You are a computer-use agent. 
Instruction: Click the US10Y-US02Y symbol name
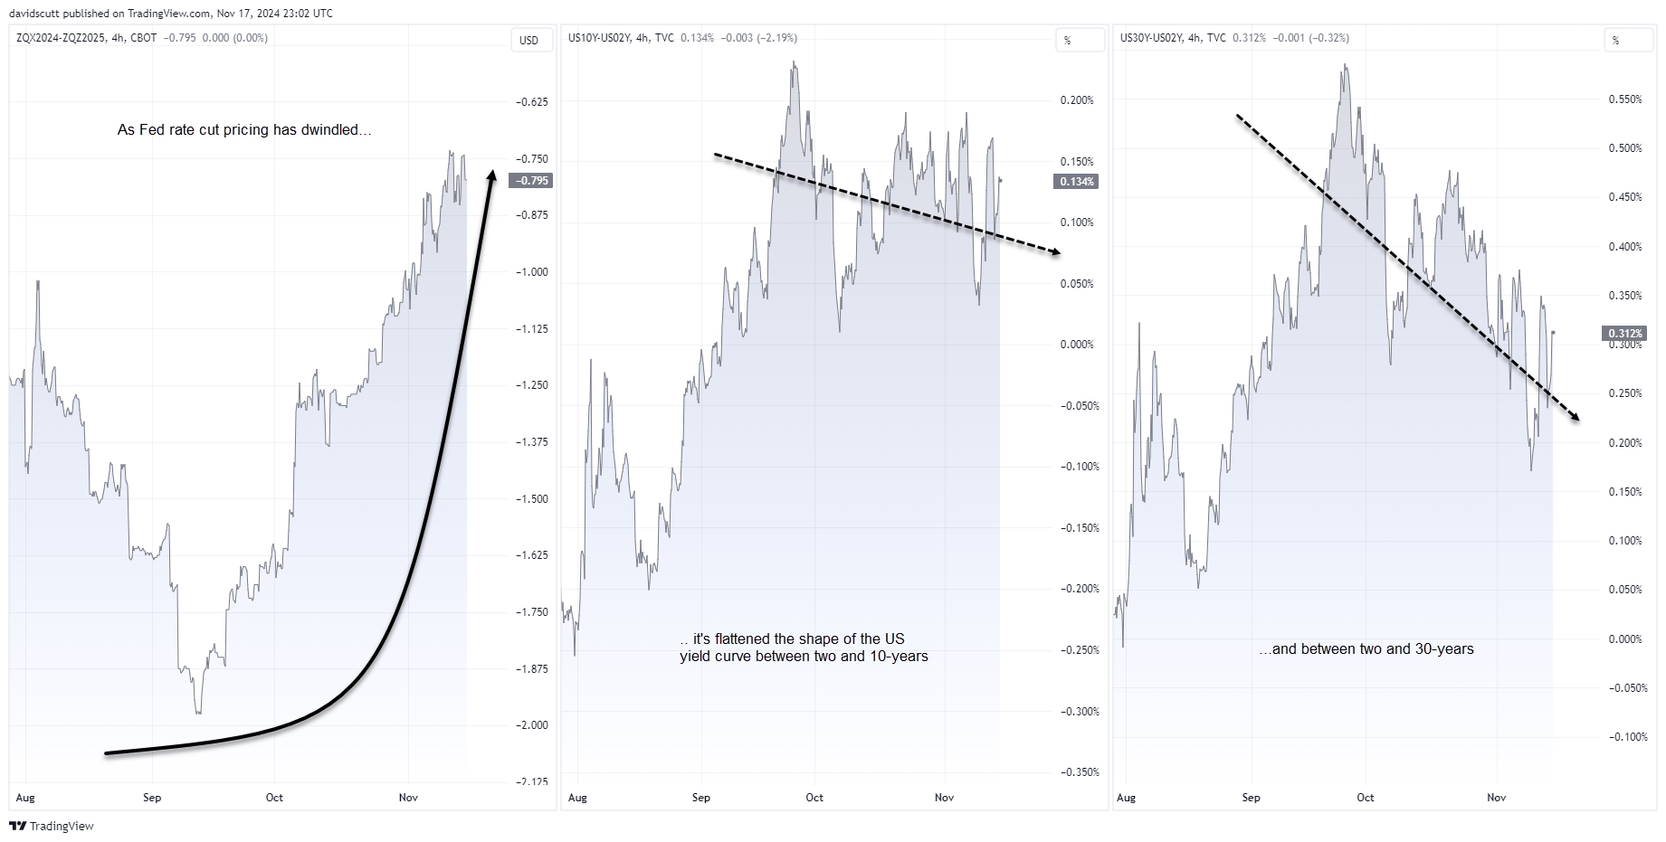click(599, 38)
